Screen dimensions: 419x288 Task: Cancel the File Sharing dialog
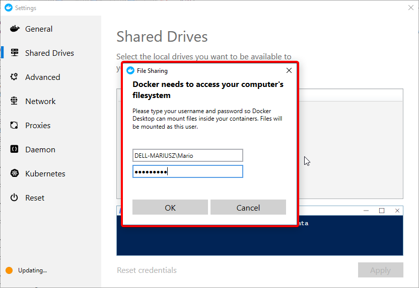248,208
